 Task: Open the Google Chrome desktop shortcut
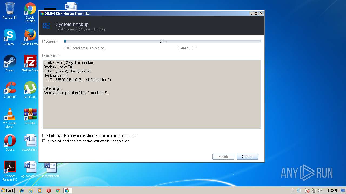coord(30,13)
